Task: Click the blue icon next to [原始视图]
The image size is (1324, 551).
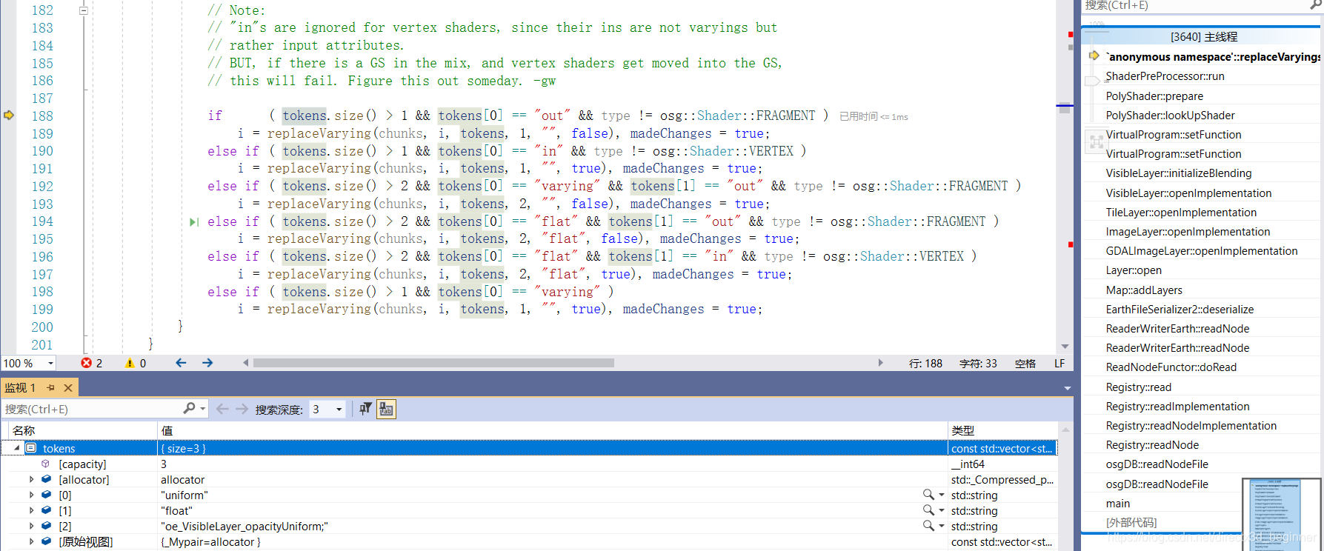Action: [46, 541]
